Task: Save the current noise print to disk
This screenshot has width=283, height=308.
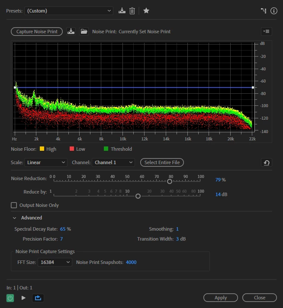Action: tap(71, 32)
